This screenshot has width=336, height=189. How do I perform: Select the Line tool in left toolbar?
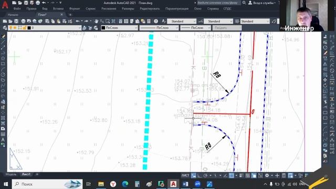[3, 42]
